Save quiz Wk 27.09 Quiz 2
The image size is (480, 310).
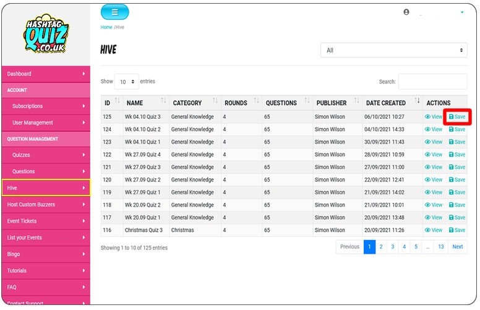pyautogui.click(x=457, y=179)
